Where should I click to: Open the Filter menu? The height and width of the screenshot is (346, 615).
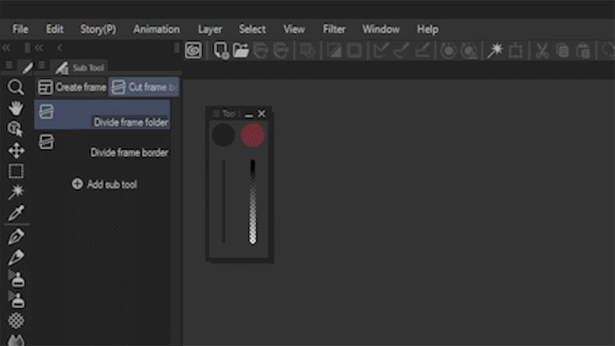(334, 30)
